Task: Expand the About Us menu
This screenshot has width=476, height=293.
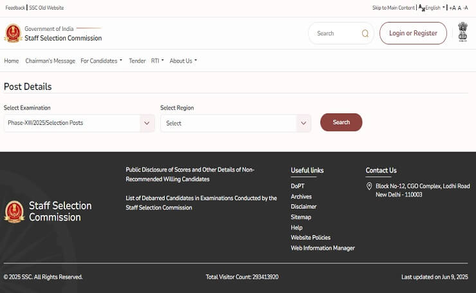Action: pyautogui.click(x=183, y=61)
